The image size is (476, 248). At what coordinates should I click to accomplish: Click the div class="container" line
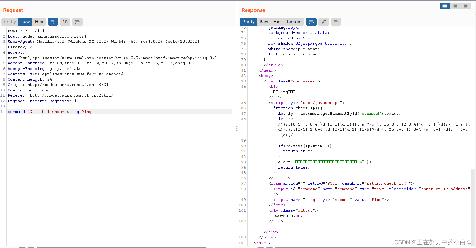(x=292, y=81)
